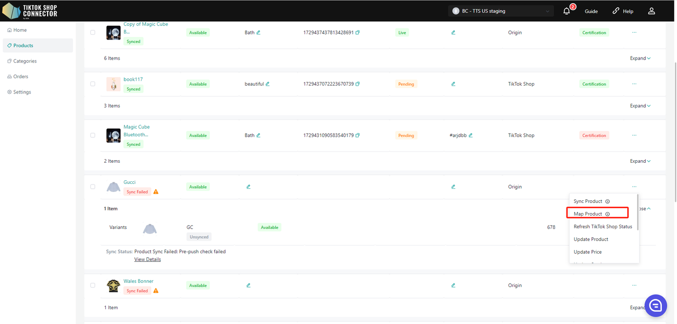Click the Wales Bonner category edit pencil
The width and height of the screenshot is (677, 324).
248,285
